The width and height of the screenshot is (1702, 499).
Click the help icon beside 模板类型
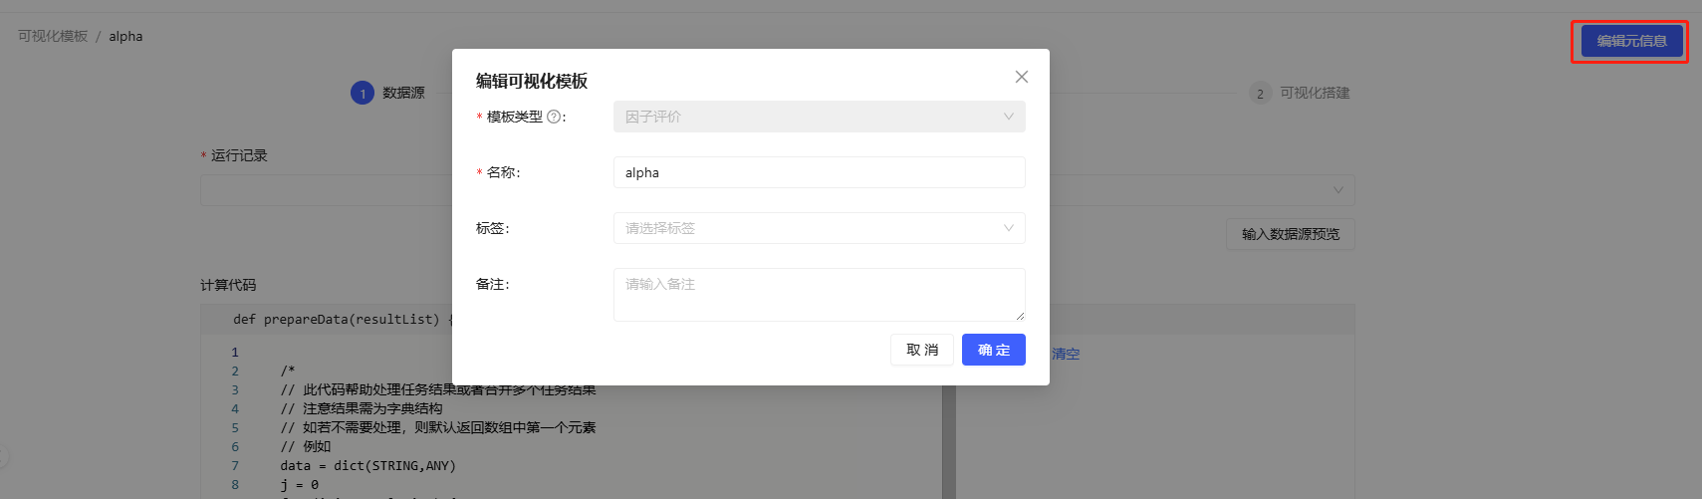pos(554,117)
